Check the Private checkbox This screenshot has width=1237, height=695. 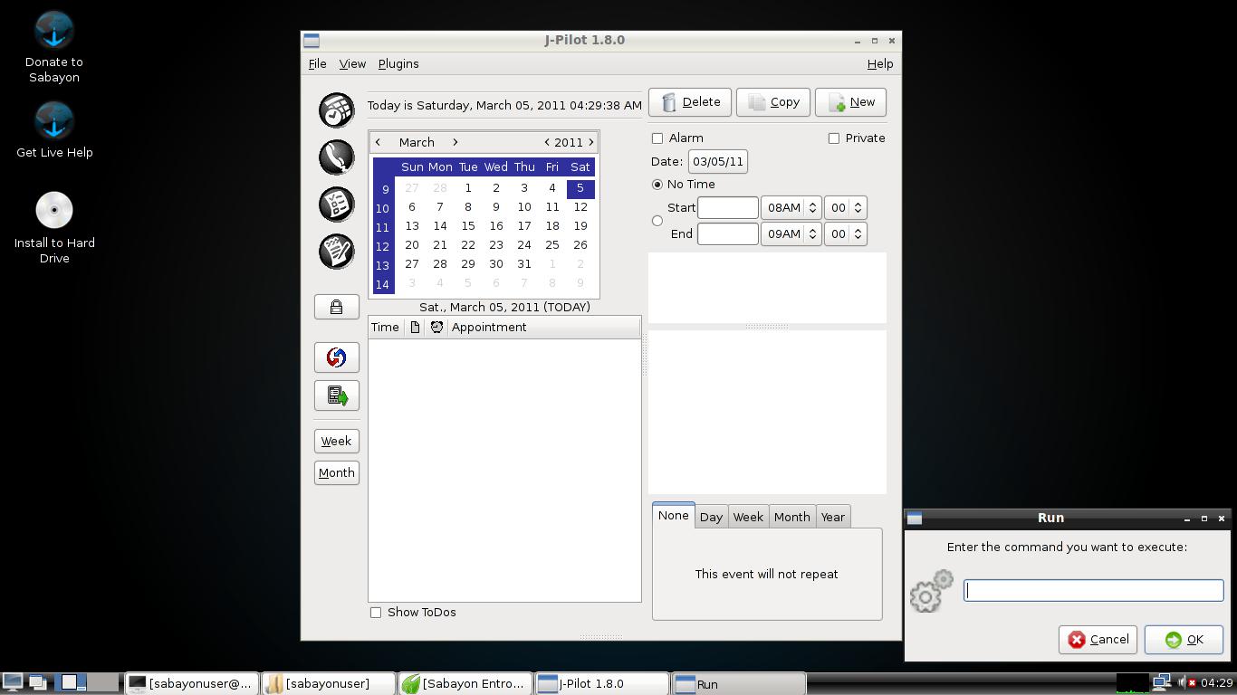coord(834,138)
